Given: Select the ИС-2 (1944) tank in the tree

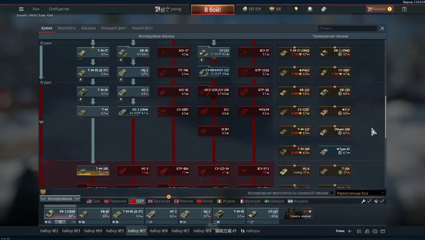Looking at the screenshot, I should pyautogui.click(x=133, y=111).
